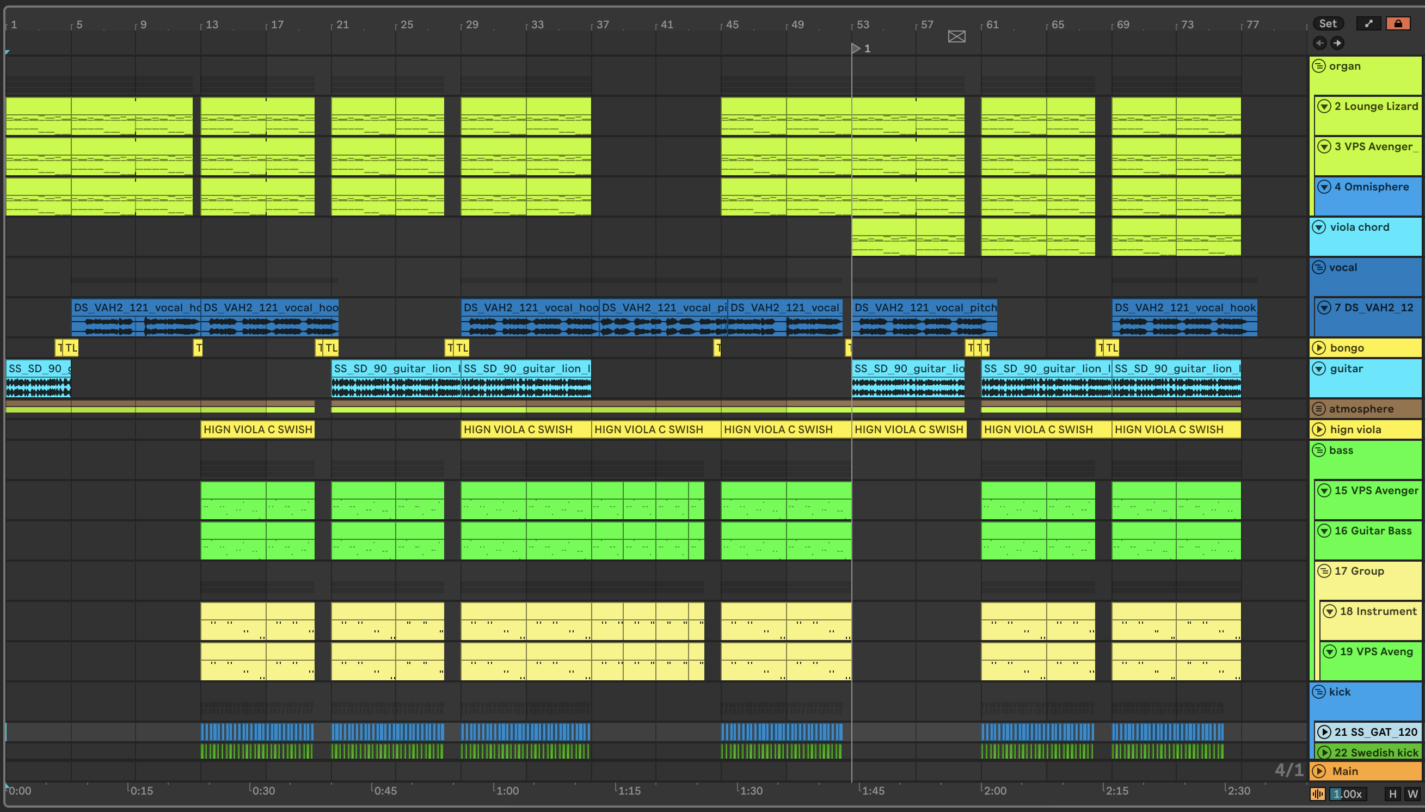
Task: Click the 0:30 time ruler mark
Action: [263, 790]
